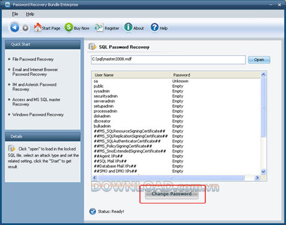Select File Password Recovery in Quick Start

(33, 59)
